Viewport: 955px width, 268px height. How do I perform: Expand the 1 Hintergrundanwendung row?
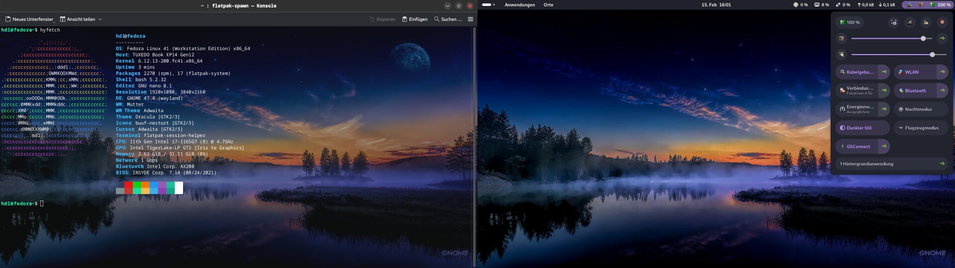892,164
